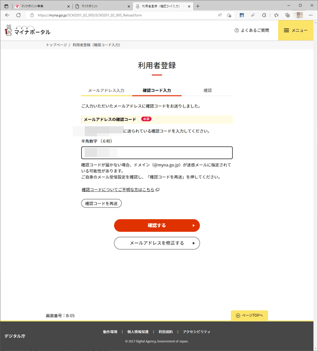The width and height of the screenshot is (318, 351).
Task: Open よくあるご質問 help link
Action: point(252,30)
